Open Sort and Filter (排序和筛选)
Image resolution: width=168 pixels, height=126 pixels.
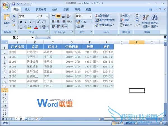click(146, 21)
